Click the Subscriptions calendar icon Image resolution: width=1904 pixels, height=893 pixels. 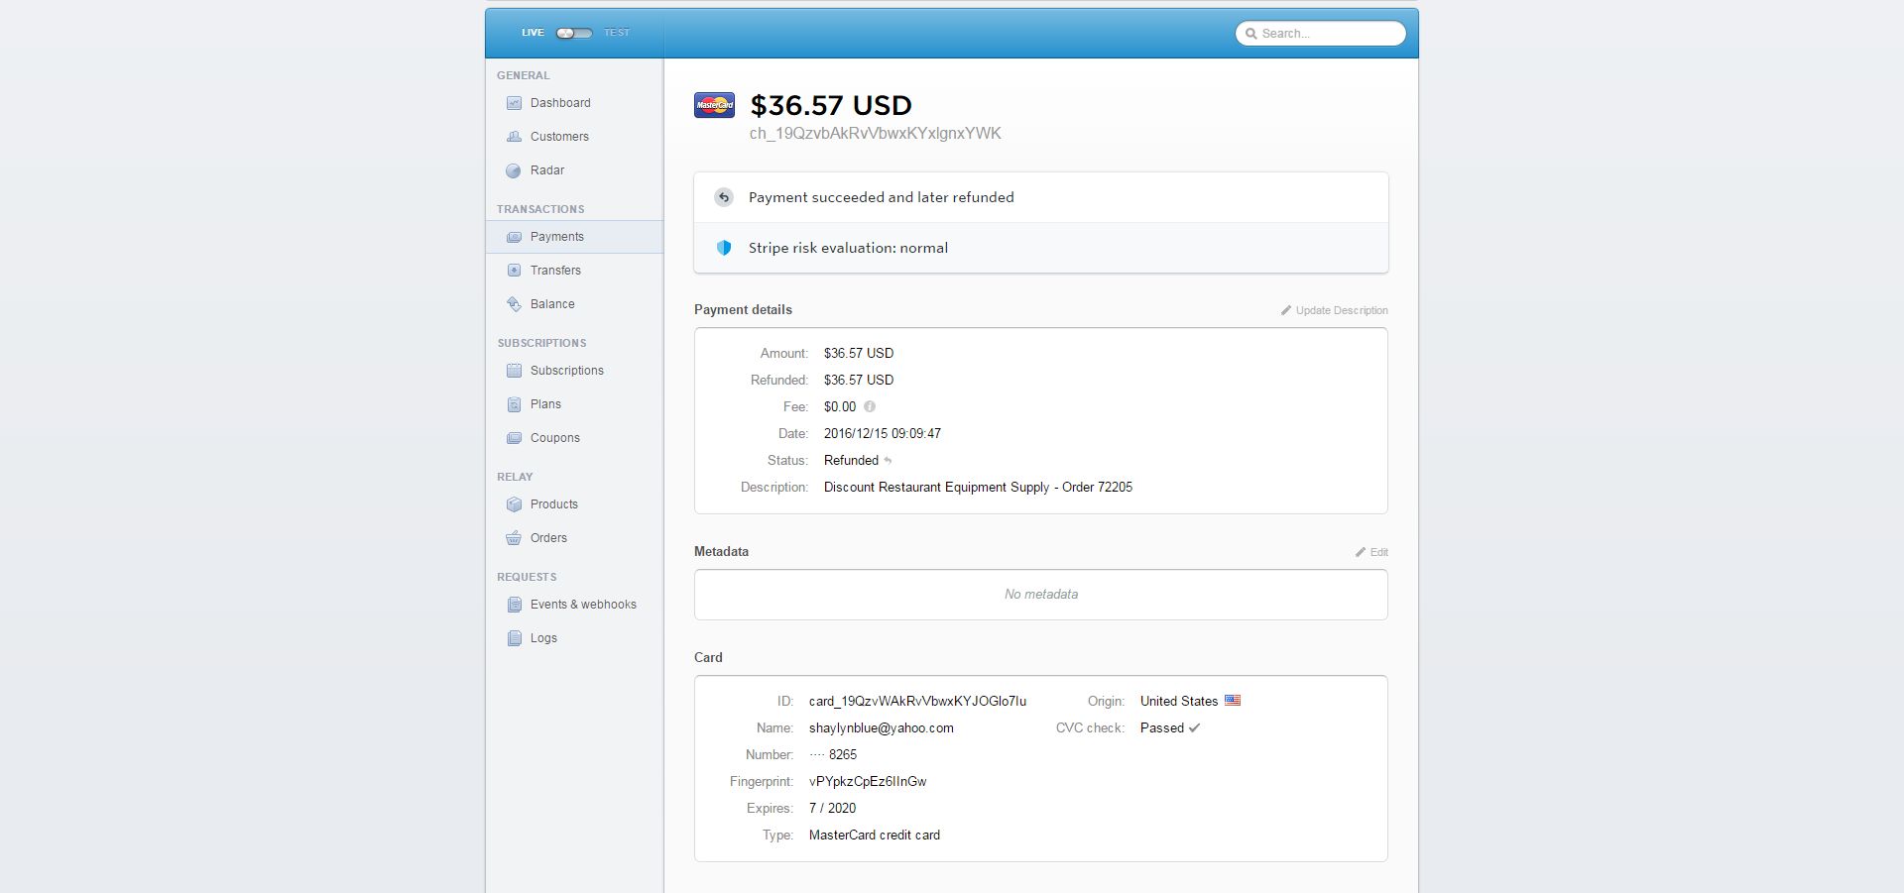tap(514, 371)
